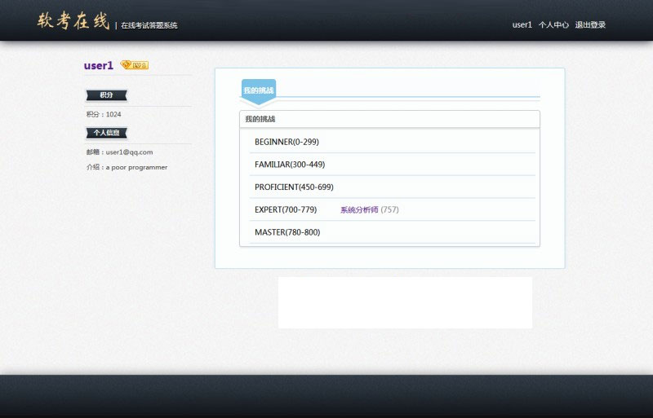
Task: Select the blue 我的挑战 tab
Action: (x=258, y=90)
